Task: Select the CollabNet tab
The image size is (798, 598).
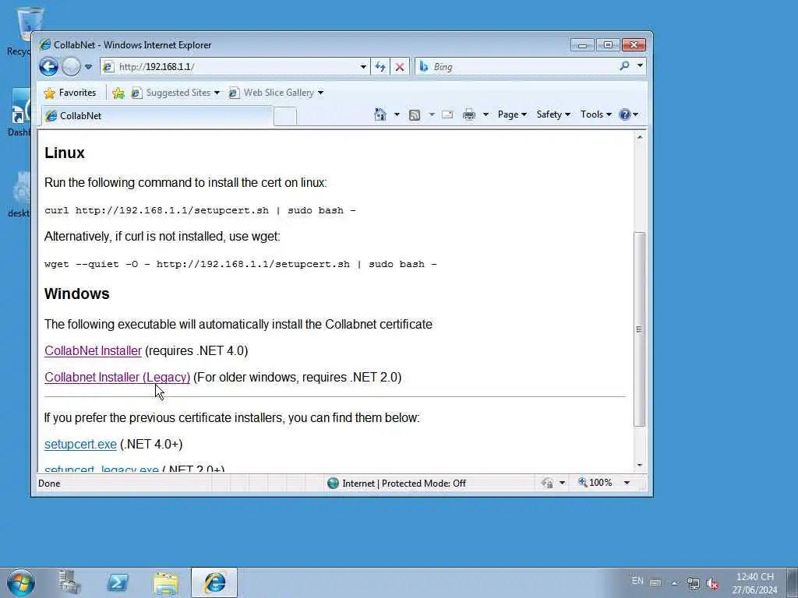Action: [156, 116]
